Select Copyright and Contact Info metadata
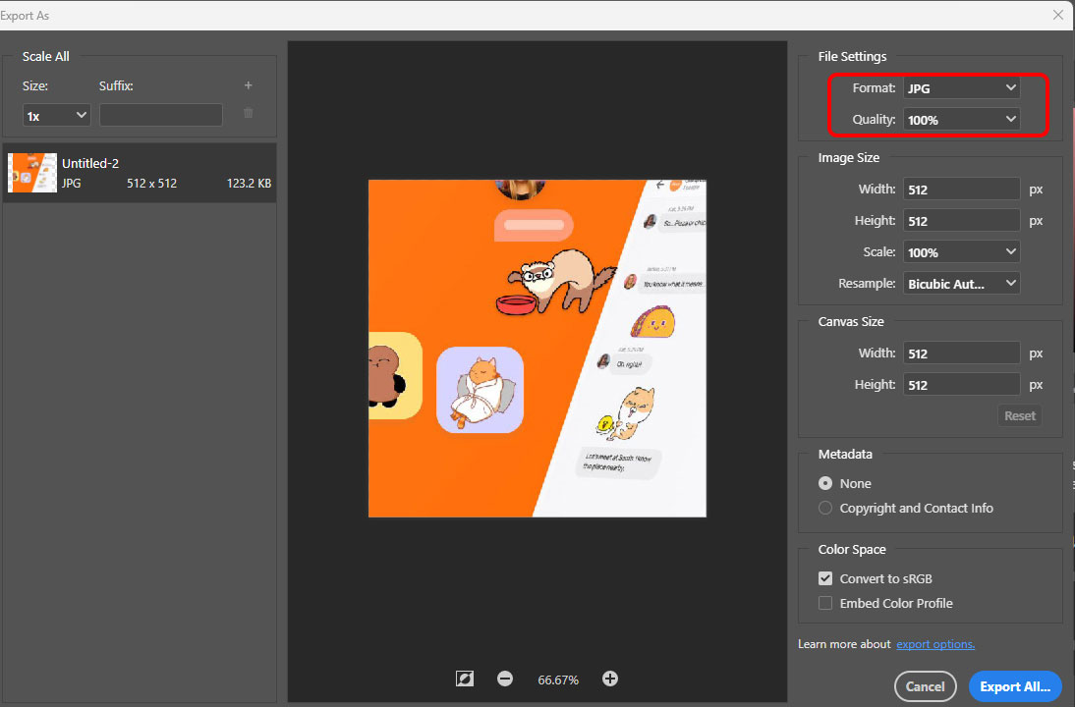 click(825, 509)
